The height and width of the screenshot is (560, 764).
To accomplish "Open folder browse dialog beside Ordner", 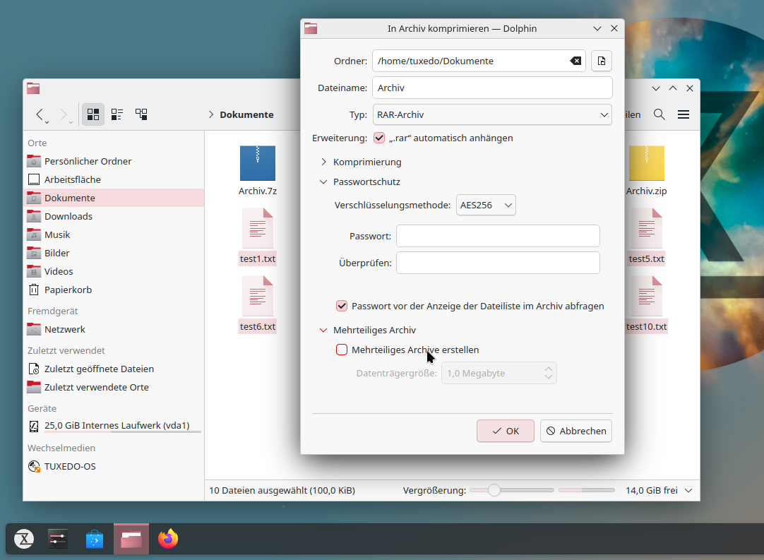I will [x=602, y=61].
